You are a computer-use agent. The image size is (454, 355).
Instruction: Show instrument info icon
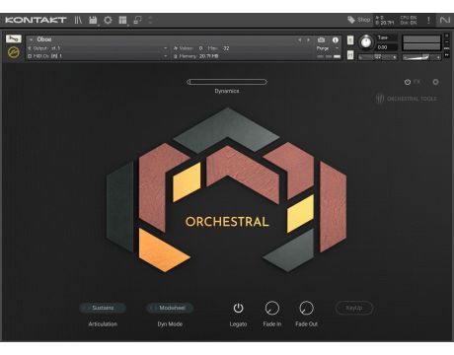click(x=336, y=39)
